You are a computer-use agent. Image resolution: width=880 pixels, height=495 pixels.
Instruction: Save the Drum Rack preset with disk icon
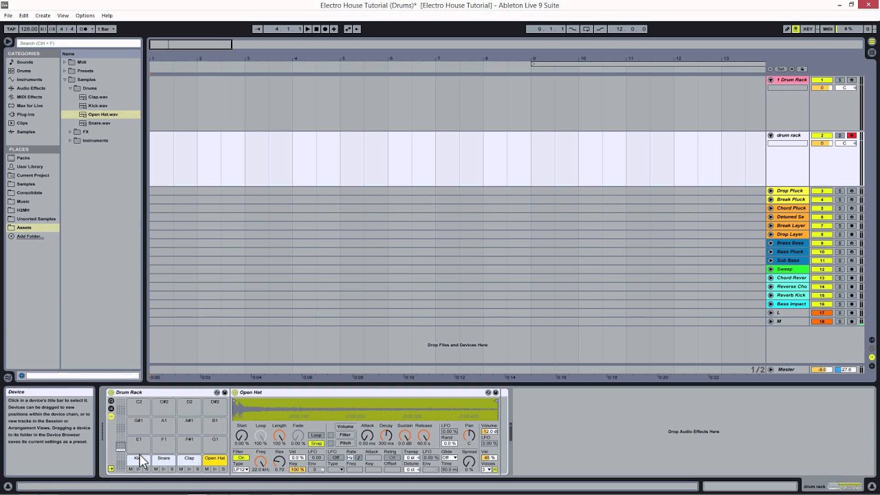225,393
